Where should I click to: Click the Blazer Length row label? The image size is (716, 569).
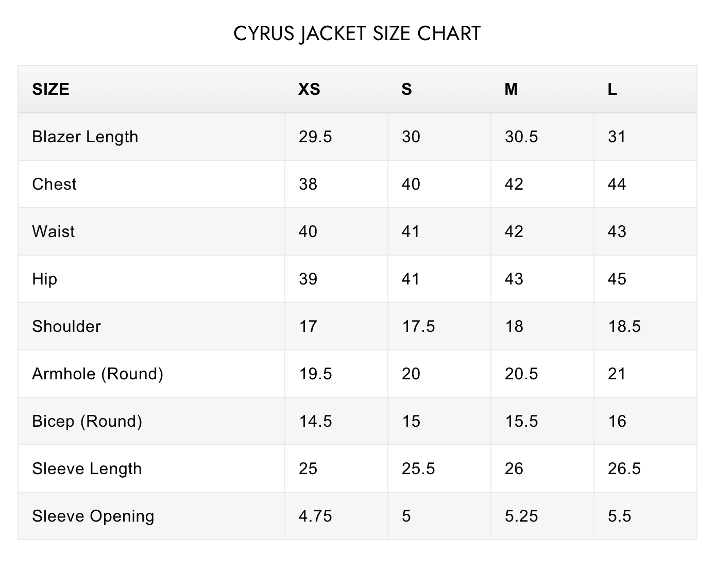tap(85, 137)
